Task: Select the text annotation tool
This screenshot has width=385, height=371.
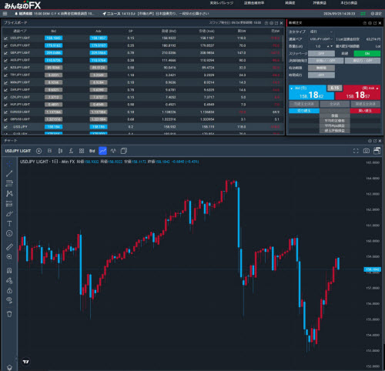Action: pyautogui.click(x=9, y=223)
